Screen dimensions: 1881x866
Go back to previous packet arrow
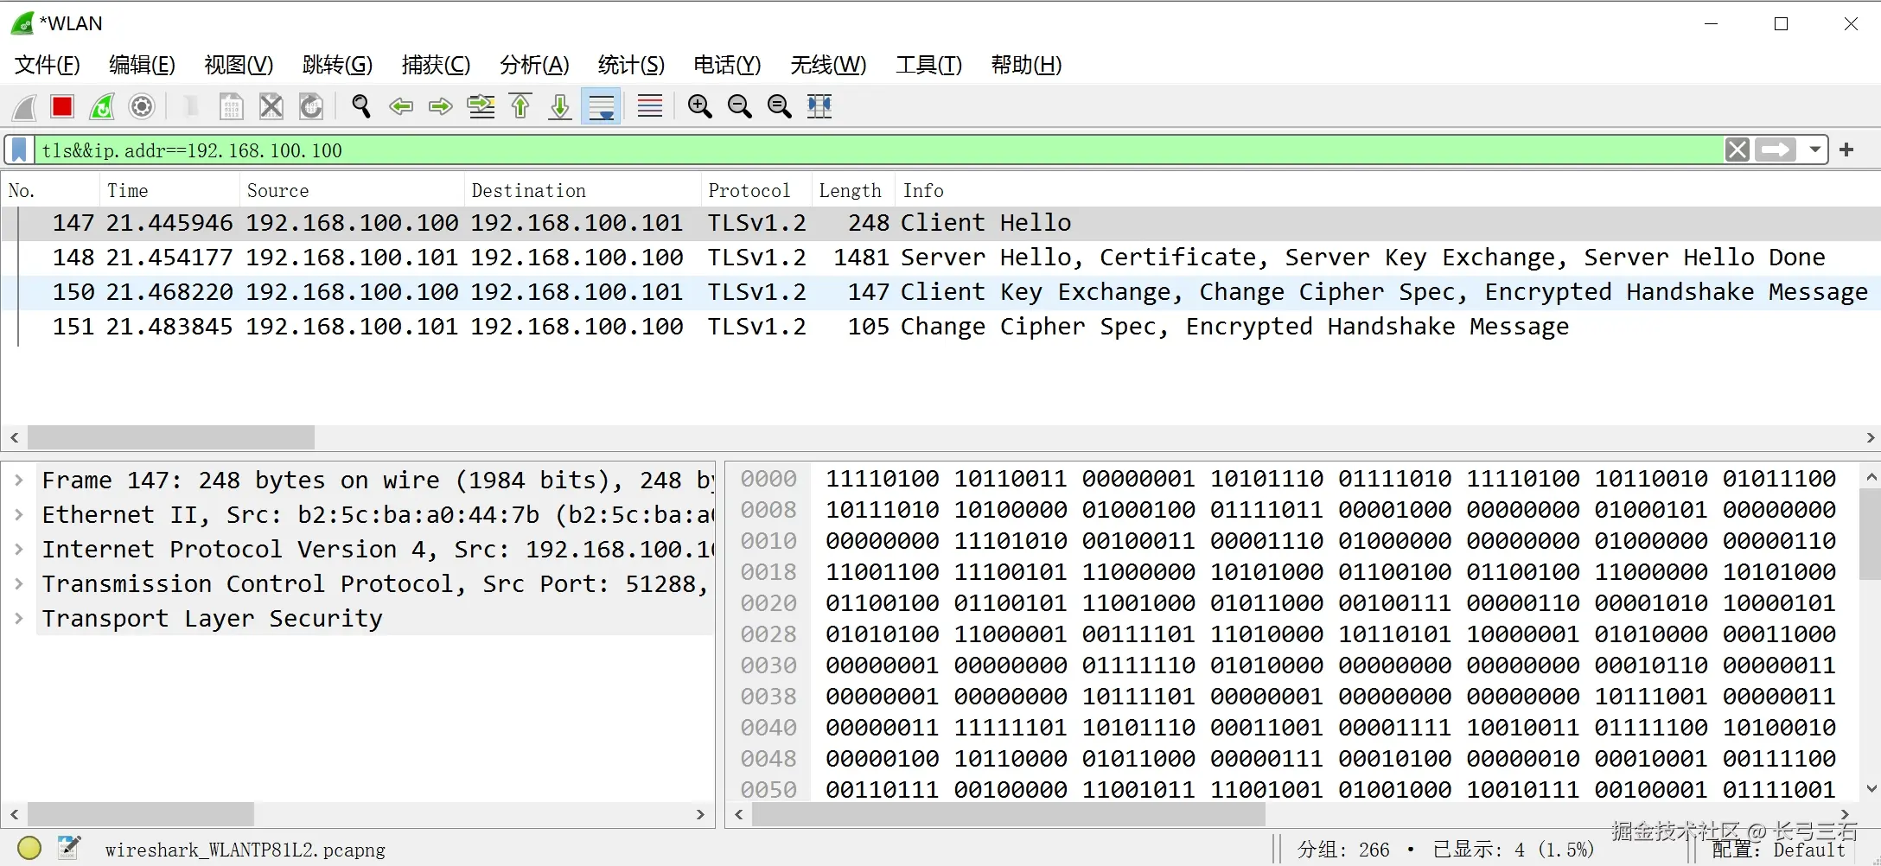401,106
